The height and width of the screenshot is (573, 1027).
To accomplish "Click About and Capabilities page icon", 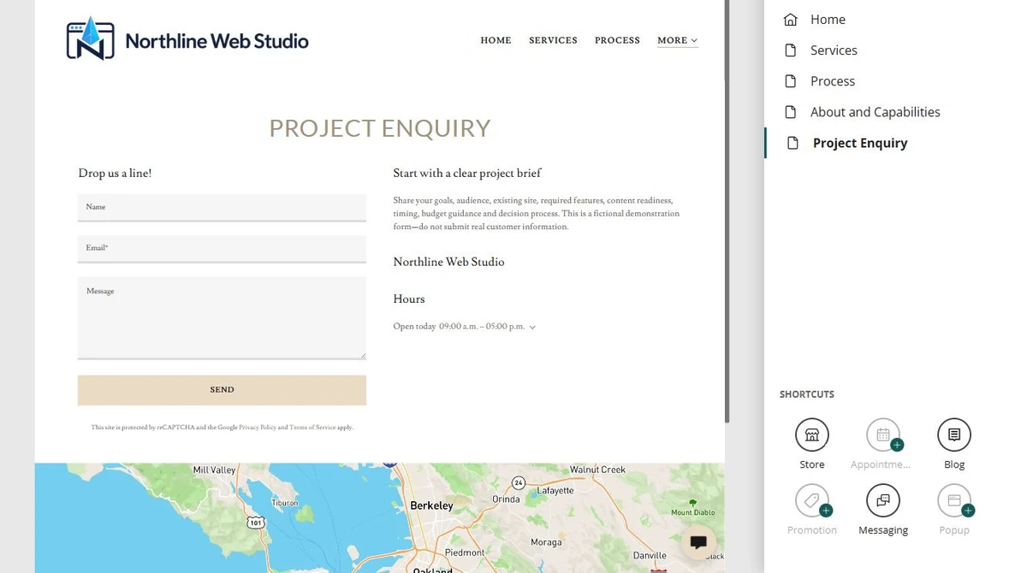I will coord(791,112).
